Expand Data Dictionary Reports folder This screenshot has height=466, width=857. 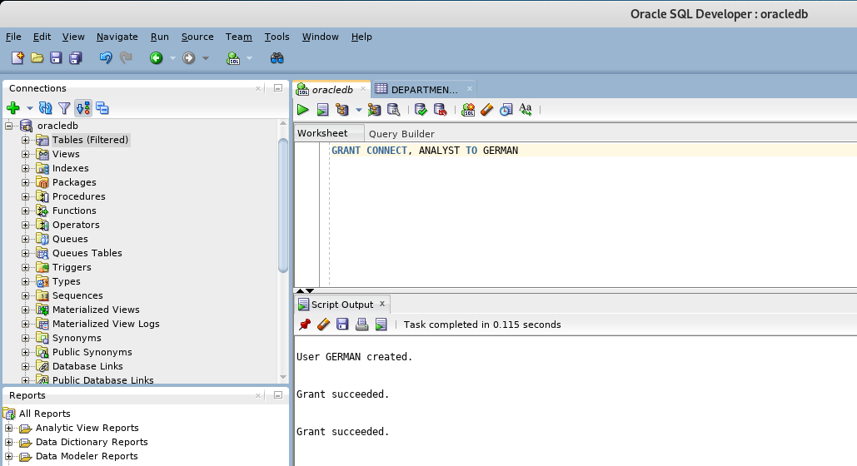pyautogui.click(x=8, y=442)
